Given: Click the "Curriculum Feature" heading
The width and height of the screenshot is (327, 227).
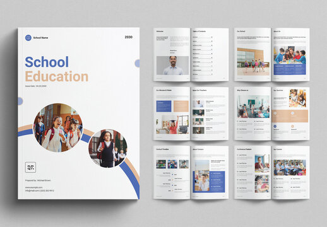Looking at the screenshot, I should click(244, 149).
